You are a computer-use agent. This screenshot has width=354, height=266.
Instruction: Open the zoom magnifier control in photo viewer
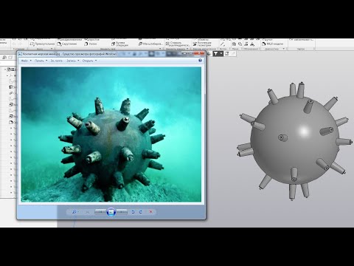(x=74, y=212)
